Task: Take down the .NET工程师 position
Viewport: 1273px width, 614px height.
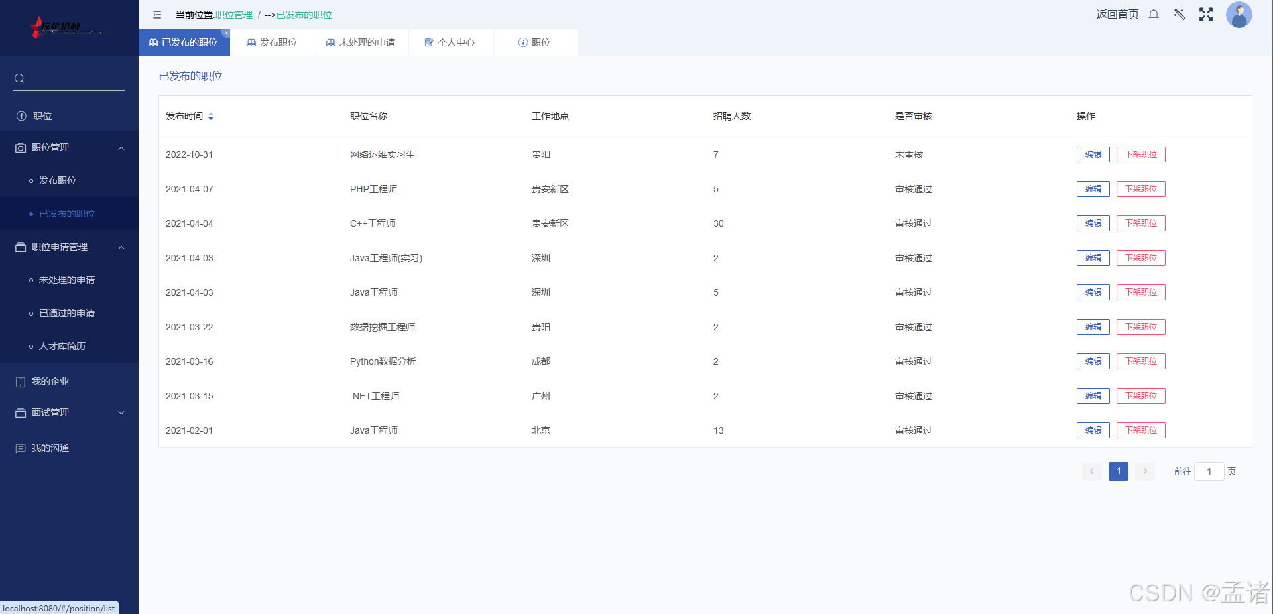Action: point(1140,396)
